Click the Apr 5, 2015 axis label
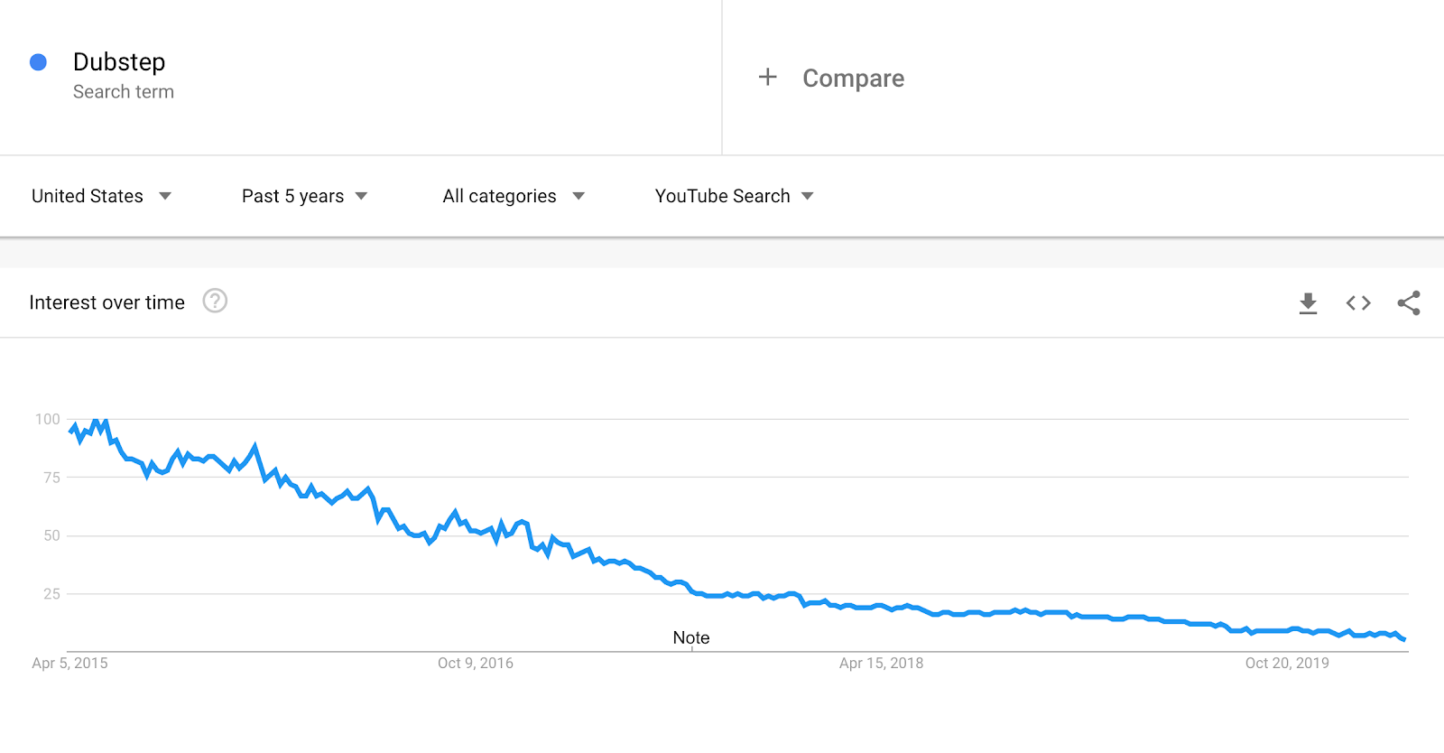 pos(69,664)
